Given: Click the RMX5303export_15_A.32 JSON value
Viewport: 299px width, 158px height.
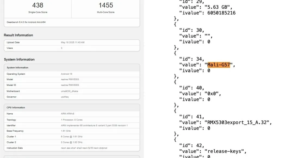Looking at the screenshot, I should point(238,123).
